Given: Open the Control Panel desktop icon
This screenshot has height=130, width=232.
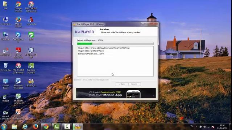Looking at the screenshot, I should point(5,83).
